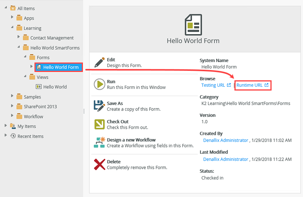Click the My Items user folder icon
This screenshot has height=197, width=303.
pos(13,127)
